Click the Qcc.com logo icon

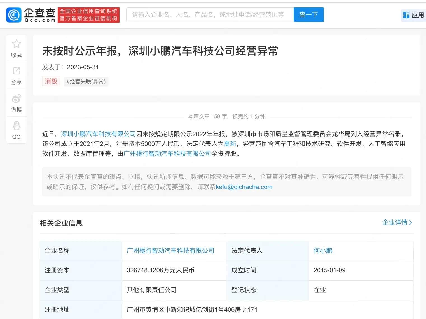pyautogui.click(x=14, y=15)
